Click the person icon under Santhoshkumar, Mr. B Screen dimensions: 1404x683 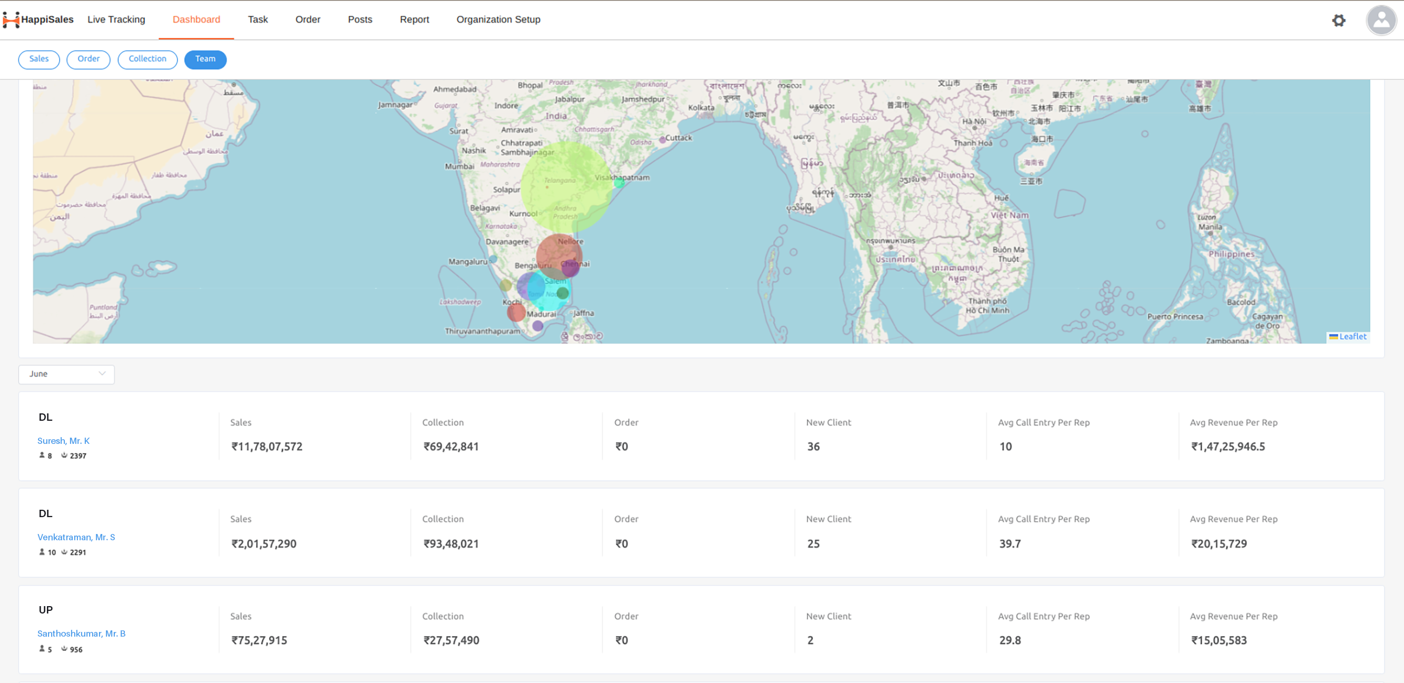[x=42, y=649]
